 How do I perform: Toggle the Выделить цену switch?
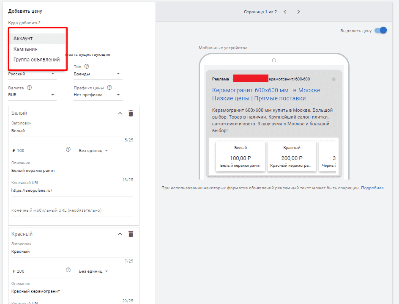tap(381, 30)
